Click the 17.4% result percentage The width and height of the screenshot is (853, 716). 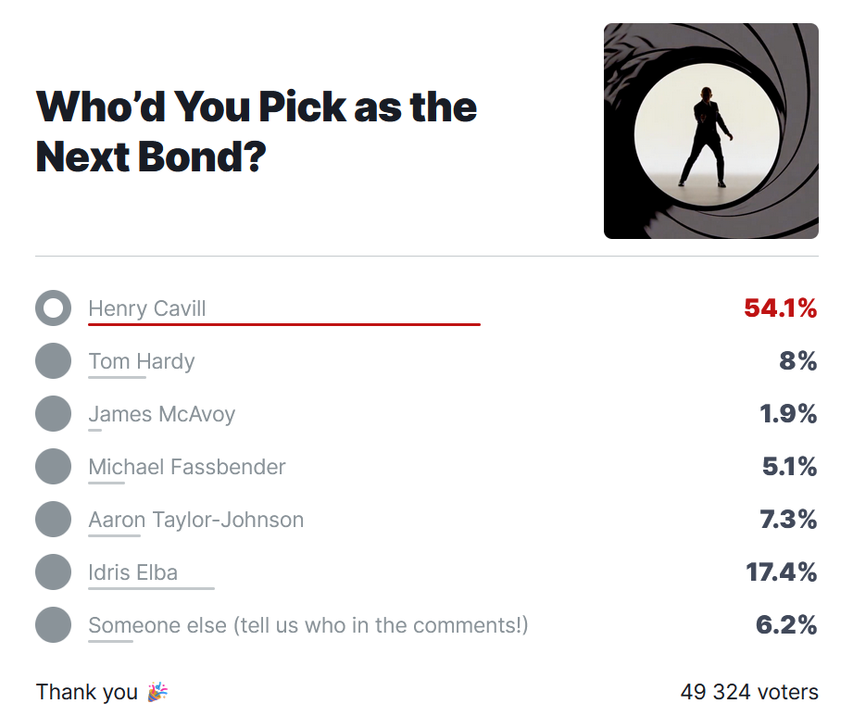pos(781,572)
